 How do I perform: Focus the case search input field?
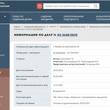(68, 6)
